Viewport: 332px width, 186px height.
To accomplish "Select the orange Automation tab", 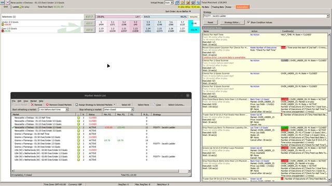I will (242, 7).
